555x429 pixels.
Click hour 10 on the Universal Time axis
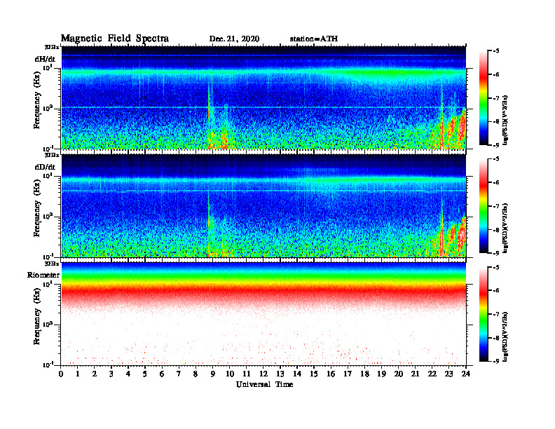click(x=230, y=374)
